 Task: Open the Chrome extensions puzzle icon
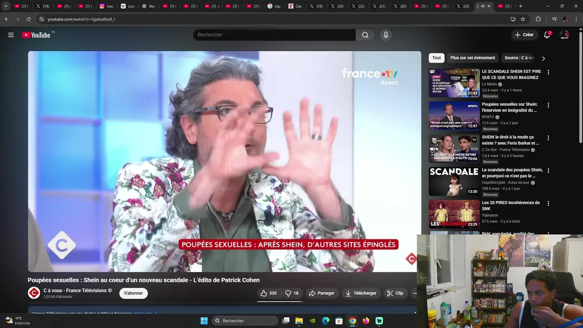pos(538,19)
